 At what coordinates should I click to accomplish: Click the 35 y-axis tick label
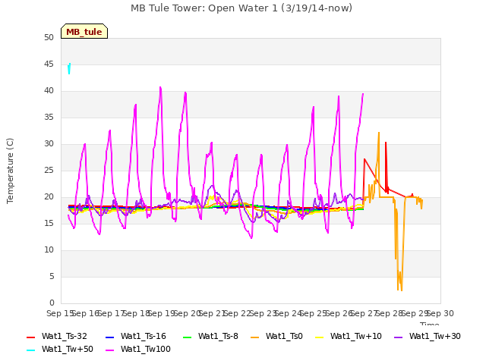click(x=49, y=117)
